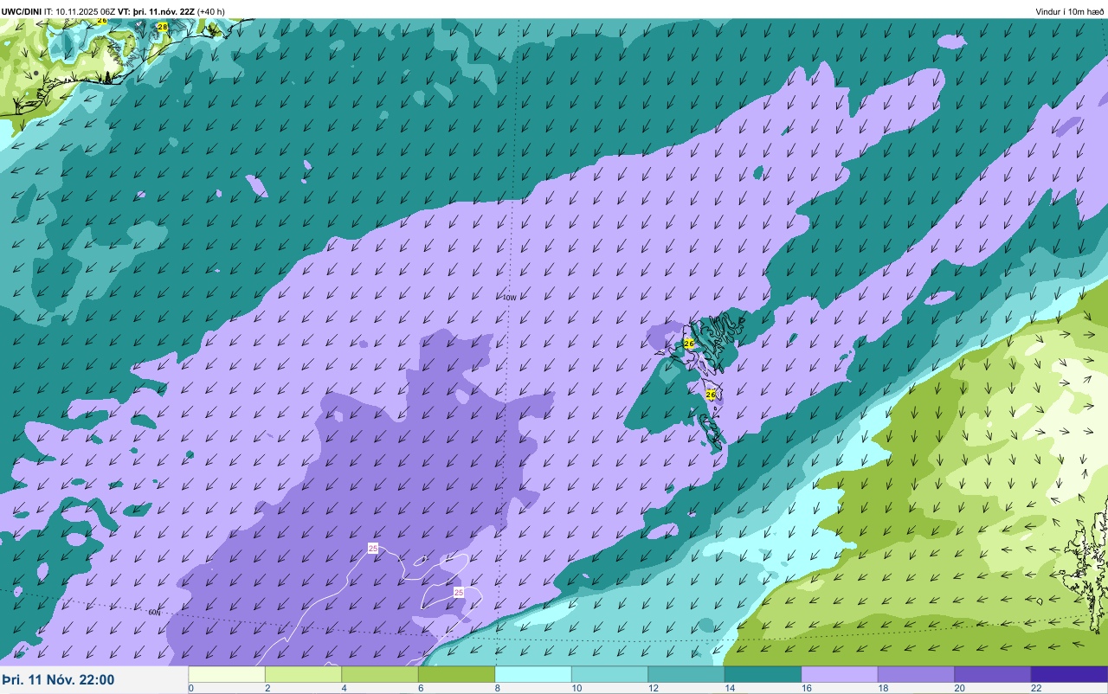Image resolution: width=1108 pixels, height=694 pixels.
Task: Click the legend scale value 10
Action: tap(577, 688)
